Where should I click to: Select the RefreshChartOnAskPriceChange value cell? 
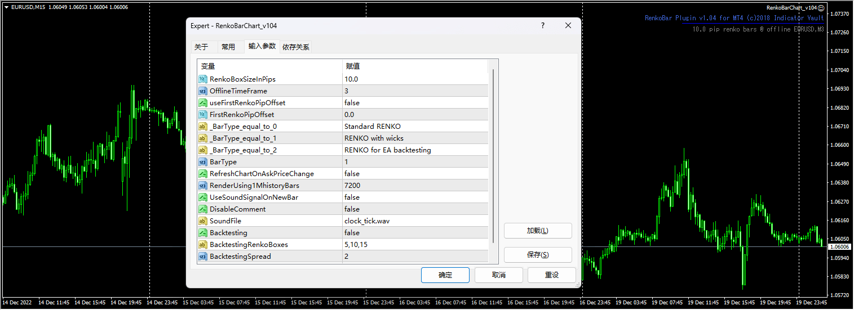click(415, 174)
